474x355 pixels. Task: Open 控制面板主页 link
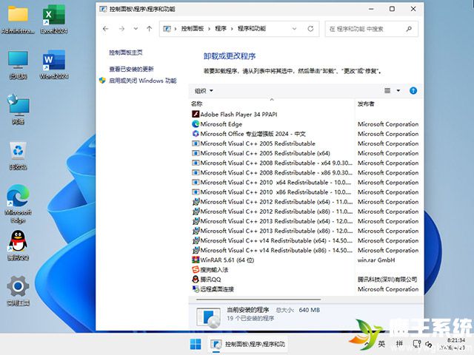point(126,53)
